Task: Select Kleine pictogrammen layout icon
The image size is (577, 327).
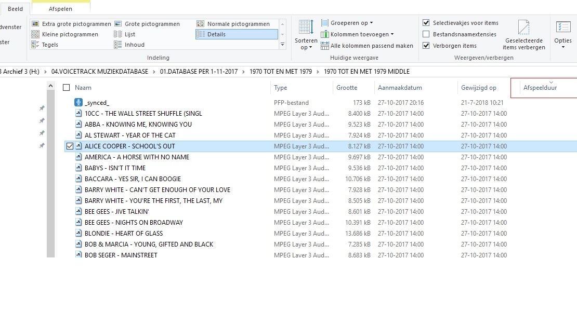Action: (x=35, y=34)
